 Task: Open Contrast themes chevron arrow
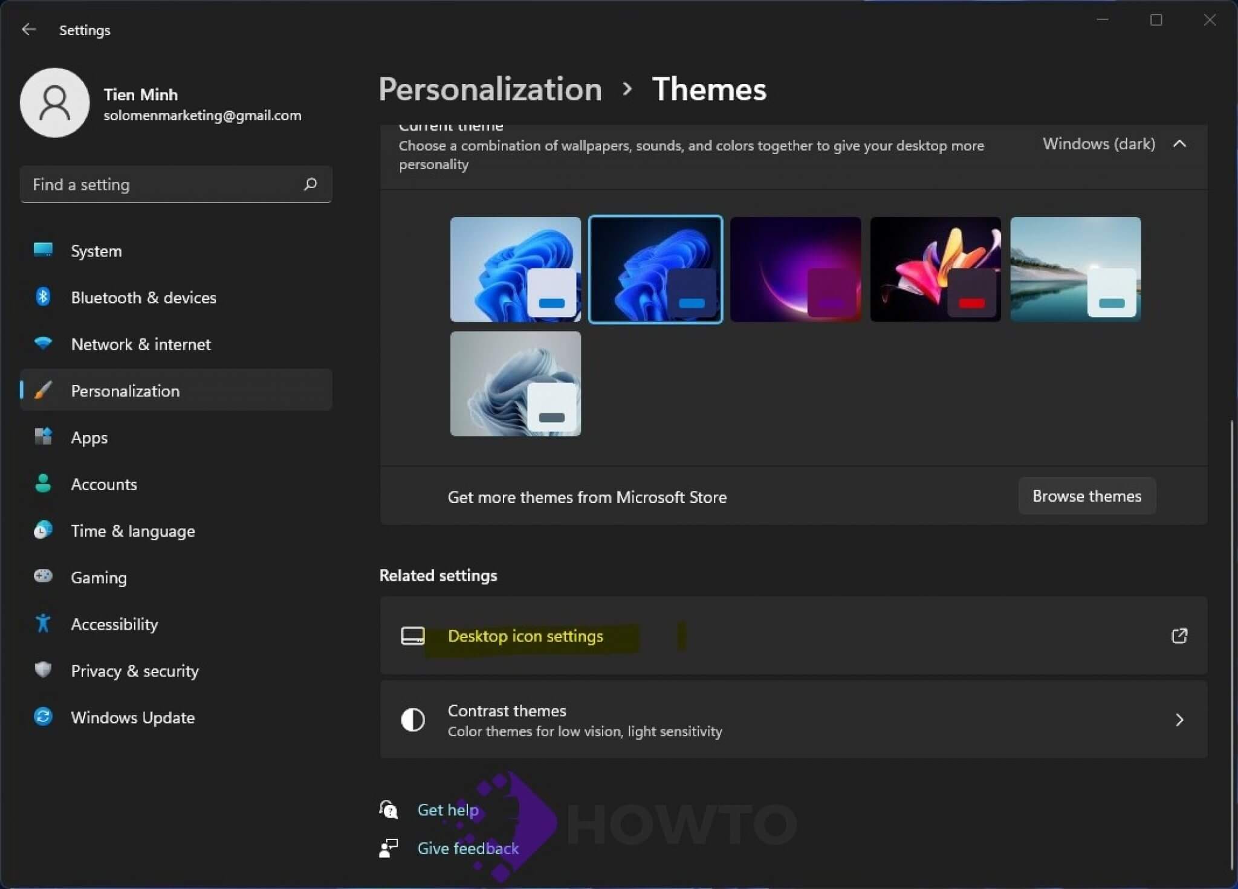1179,720
